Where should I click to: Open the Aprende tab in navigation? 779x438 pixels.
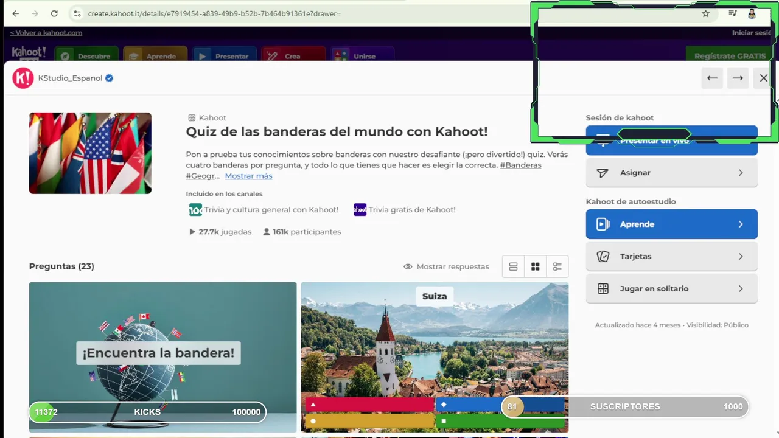coord(155,55)
